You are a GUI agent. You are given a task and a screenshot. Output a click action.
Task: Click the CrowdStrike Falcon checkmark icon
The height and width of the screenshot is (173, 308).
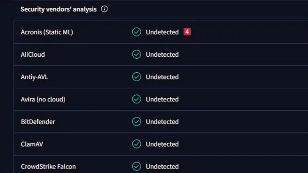point(136,166)
